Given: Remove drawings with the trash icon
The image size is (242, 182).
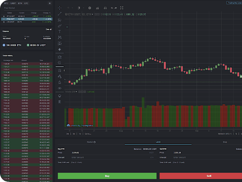Looking at the screenshot, I should tap(59, 102).
